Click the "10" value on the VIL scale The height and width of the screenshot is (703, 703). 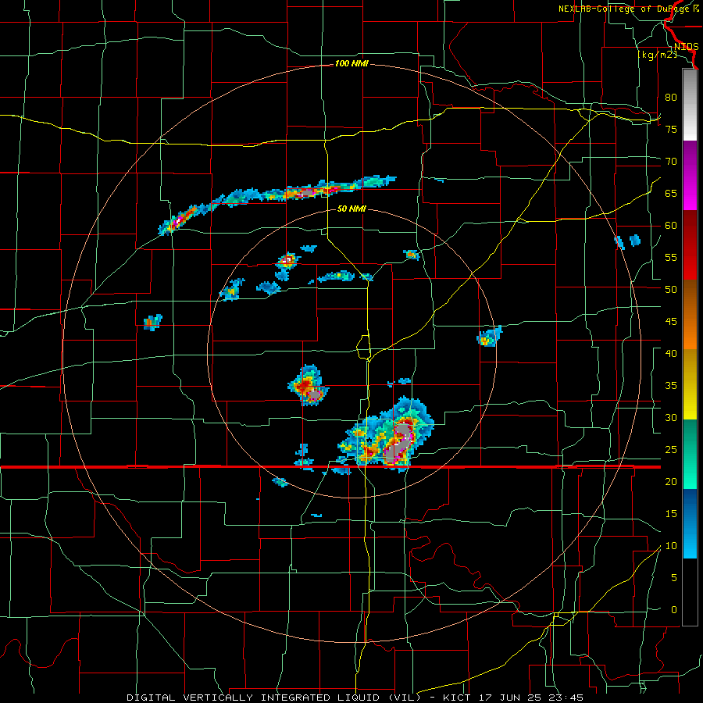671,546
